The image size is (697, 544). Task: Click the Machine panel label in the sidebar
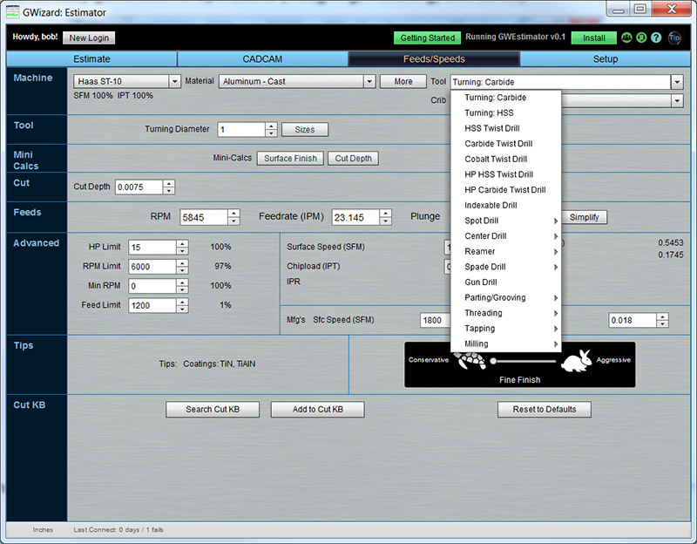click(35, 78)
